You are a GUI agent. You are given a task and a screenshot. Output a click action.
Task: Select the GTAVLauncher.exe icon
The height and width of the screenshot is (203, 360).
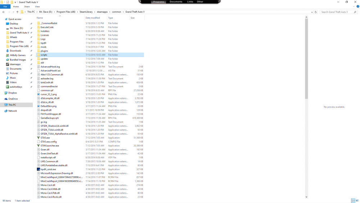pos(39,146)
